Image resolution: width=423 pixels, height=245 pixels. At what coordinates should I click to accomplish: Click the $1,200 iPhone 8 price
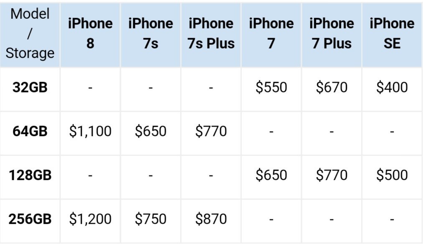click(x=90, y=219)
